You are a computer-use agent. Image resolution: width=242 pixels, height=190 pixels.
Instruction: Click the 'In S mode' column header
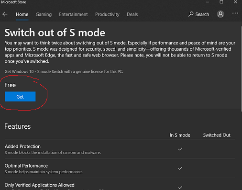[180, 135]
